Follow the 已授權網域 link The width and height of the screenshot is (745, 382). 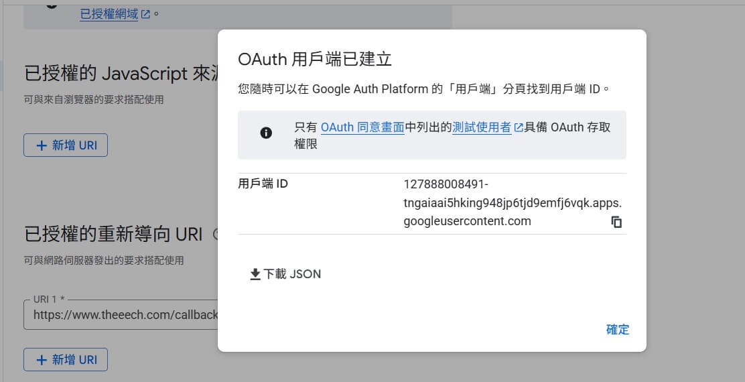pyautogui.click(x=109, y=13)
